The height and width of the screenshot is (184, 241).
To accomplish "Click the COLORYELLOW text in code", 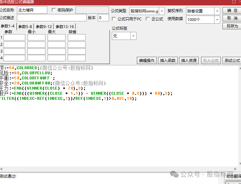I will pos(36,73).
